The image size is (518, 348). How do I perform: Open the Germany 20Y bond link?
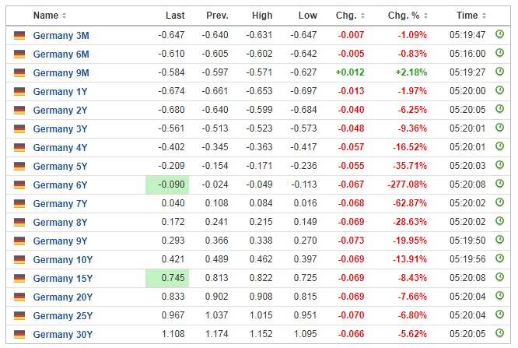63,297
